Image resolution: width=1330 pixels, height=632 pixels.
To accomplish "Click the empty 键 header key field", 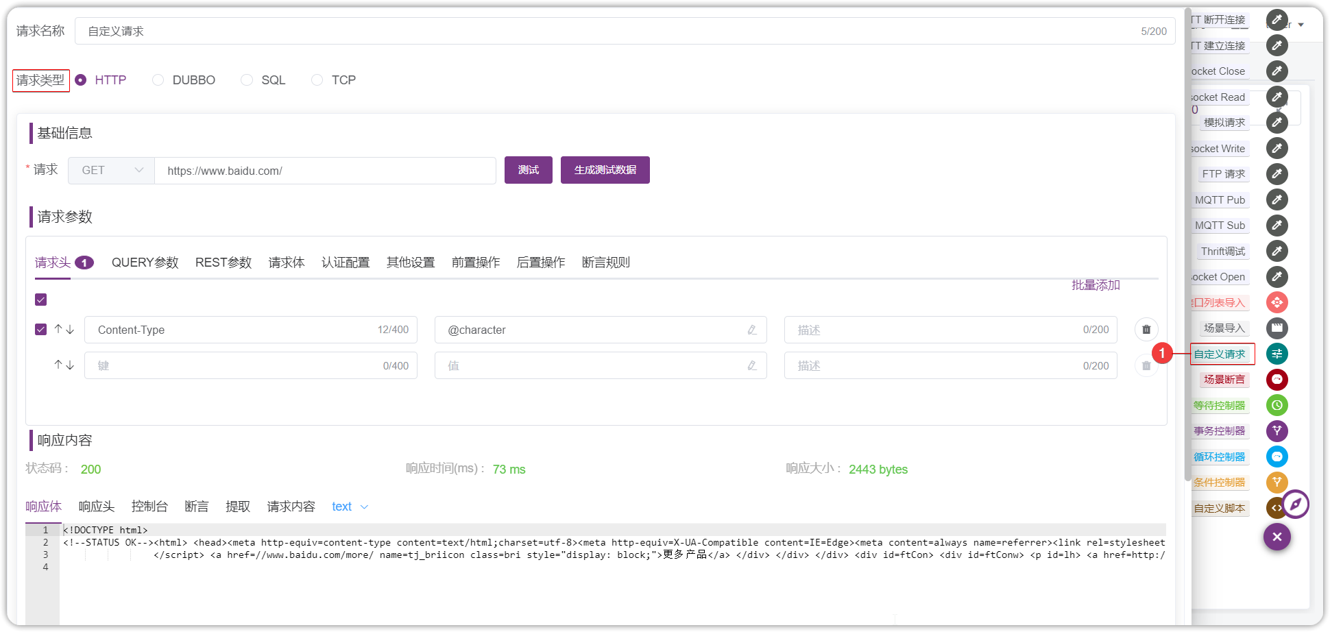I will click(x=251, y=365).
